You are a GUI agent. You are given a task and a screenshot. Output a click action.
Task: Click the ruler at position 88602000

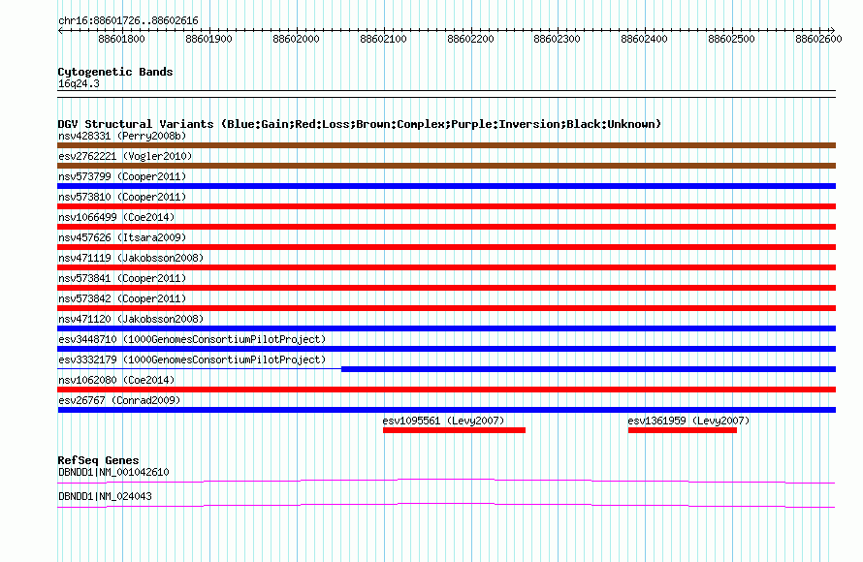coord(296,39)
